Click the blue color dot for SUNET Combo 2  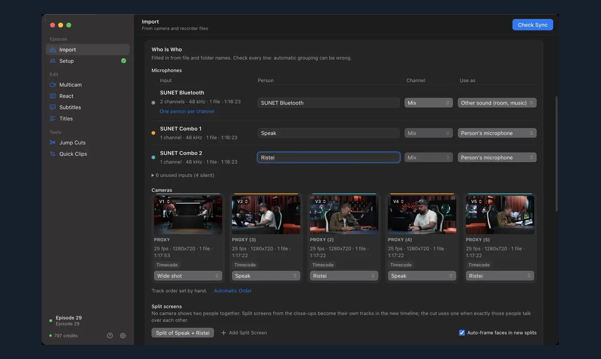point(153,157)
